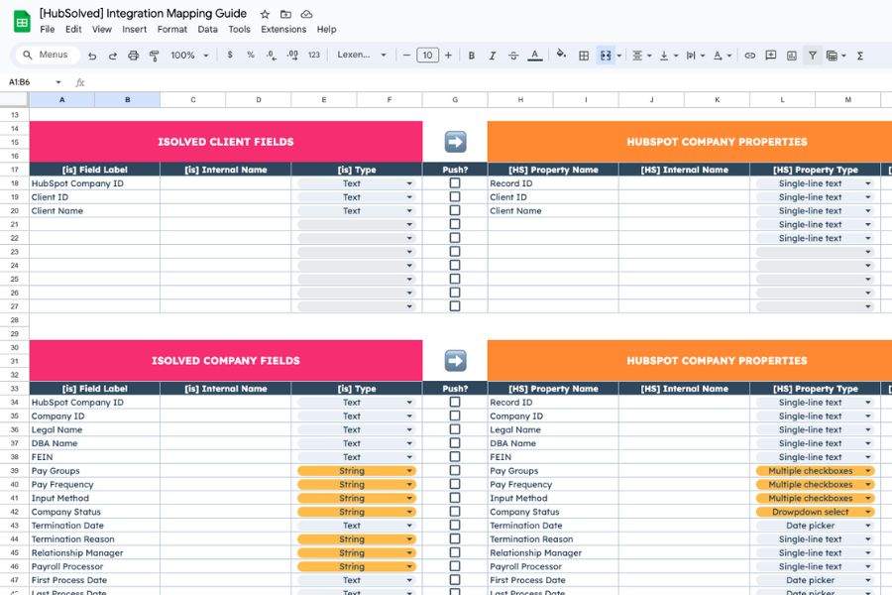Tick Push checkbox for Termination Date row

tap(455, 525)
